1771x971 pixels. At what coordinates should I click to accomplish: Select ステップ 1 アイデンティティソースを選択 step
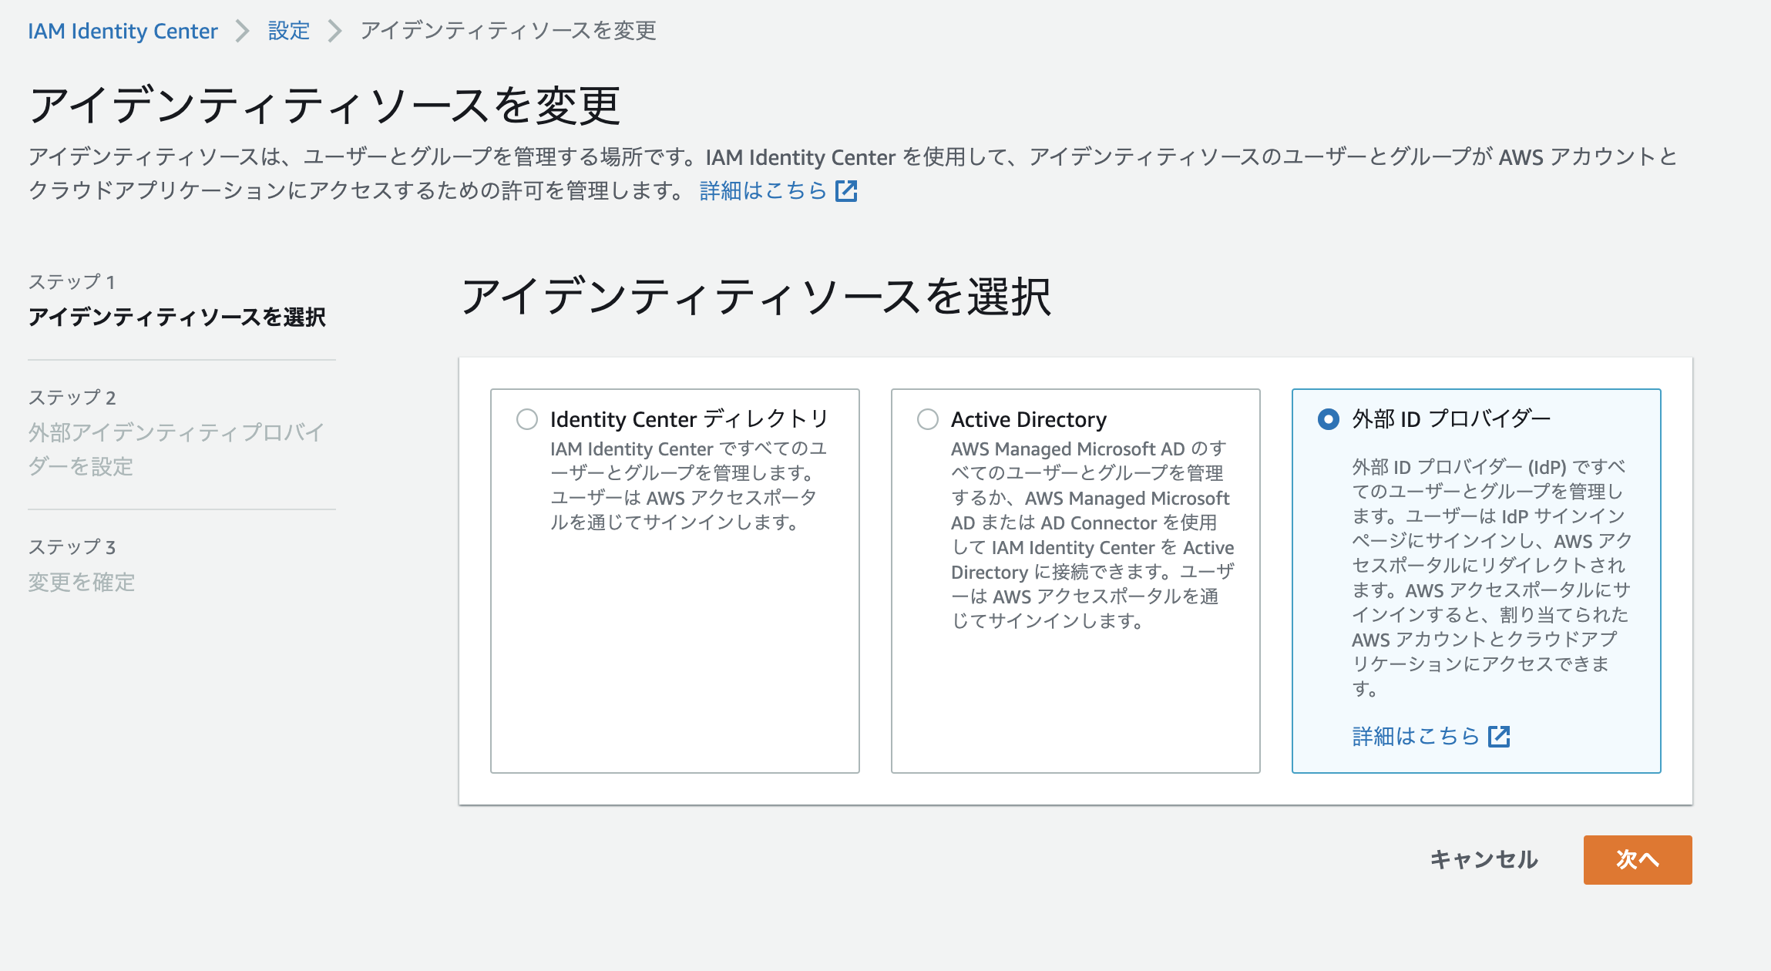176,317
